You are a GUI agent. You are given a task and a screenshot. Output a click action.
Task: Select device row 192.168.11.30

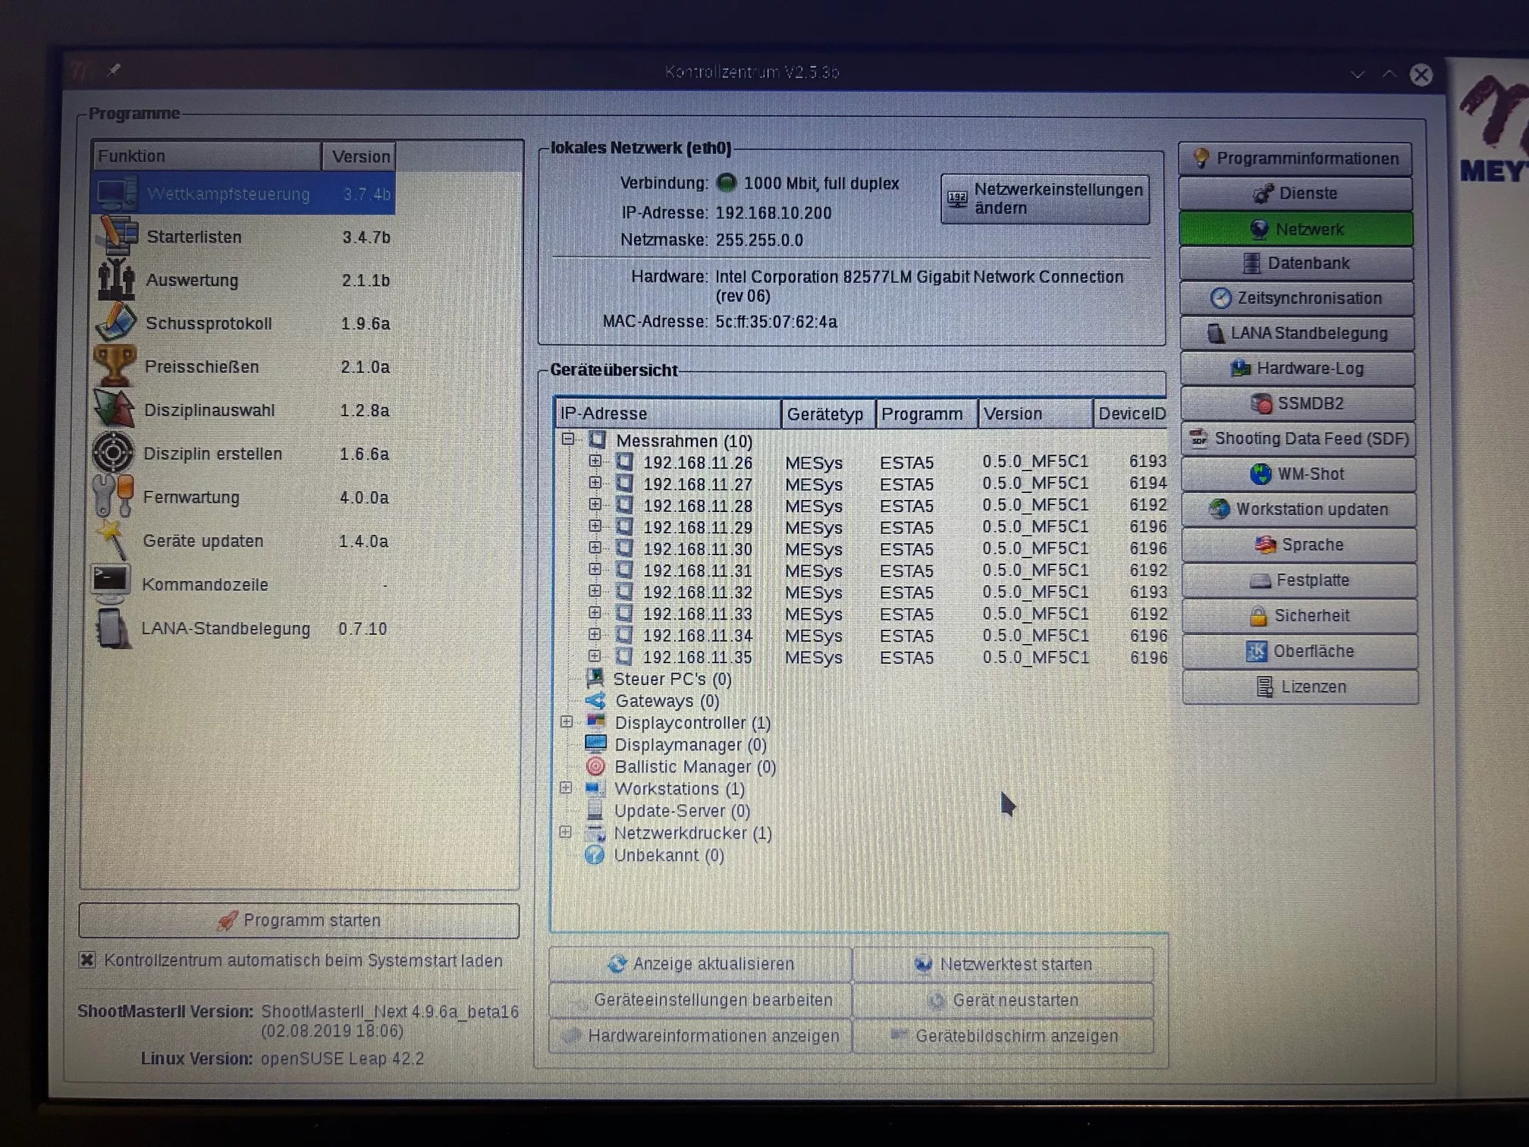pyautogui.click(x=697, y=548)
